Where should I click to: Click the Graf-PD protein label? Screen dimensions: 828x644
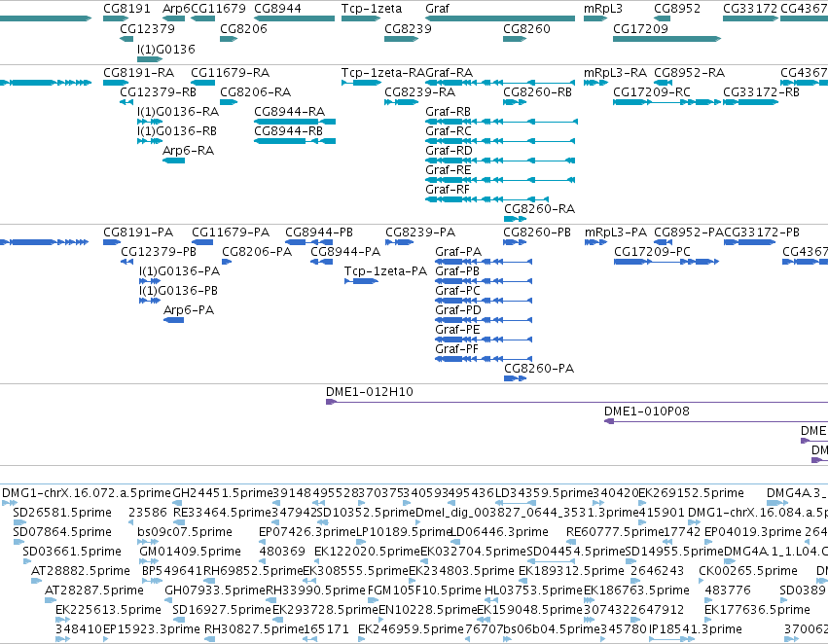point(458,310)
